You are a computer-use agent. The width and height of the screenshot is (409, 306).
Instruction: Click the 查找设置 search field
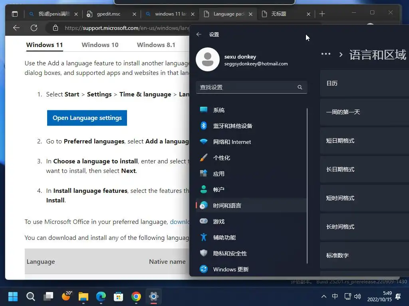coord(252,87)
